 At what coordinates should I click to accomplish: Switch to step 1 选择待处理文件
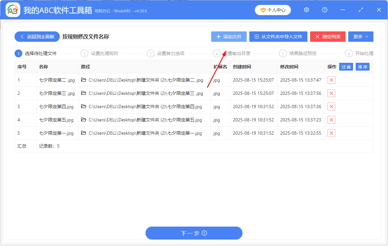pos(37,53)
